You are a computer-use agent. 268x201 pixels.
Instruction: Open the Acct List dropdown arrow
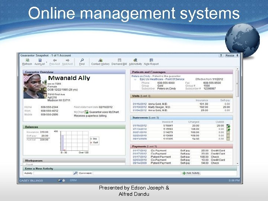click(47, 62)
